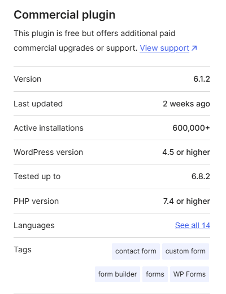The width and height of the screenshot is (226, 294).
Task: Select the custom form tag
Action: (x=185, y=251)
